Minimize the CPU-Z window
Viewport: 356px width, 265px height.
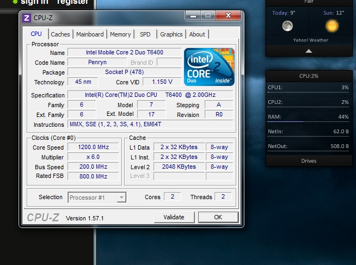click(x=193, y=16)
